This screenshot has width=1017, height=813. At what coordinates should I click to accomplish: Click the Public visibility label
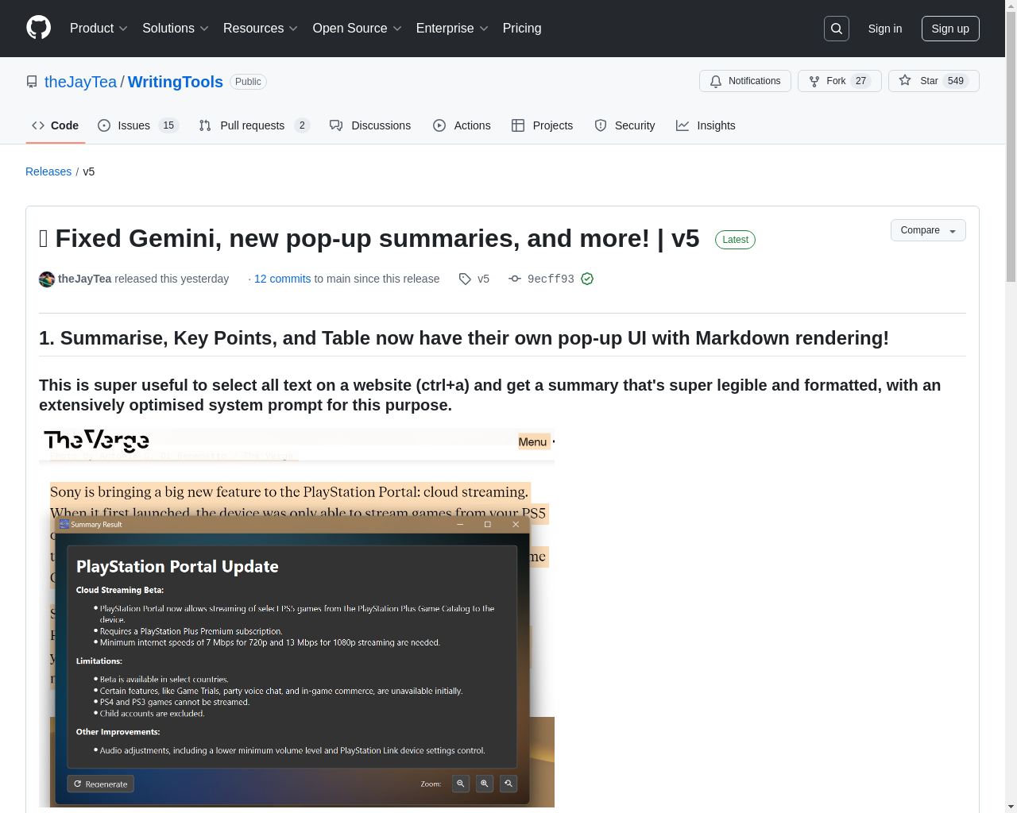coord(248,82)
